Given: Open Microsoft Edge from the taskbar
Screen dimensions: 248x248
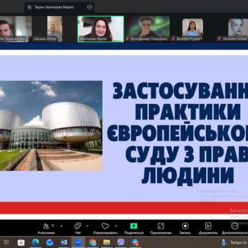Looking at the screenshot, I should pos(36,242).
